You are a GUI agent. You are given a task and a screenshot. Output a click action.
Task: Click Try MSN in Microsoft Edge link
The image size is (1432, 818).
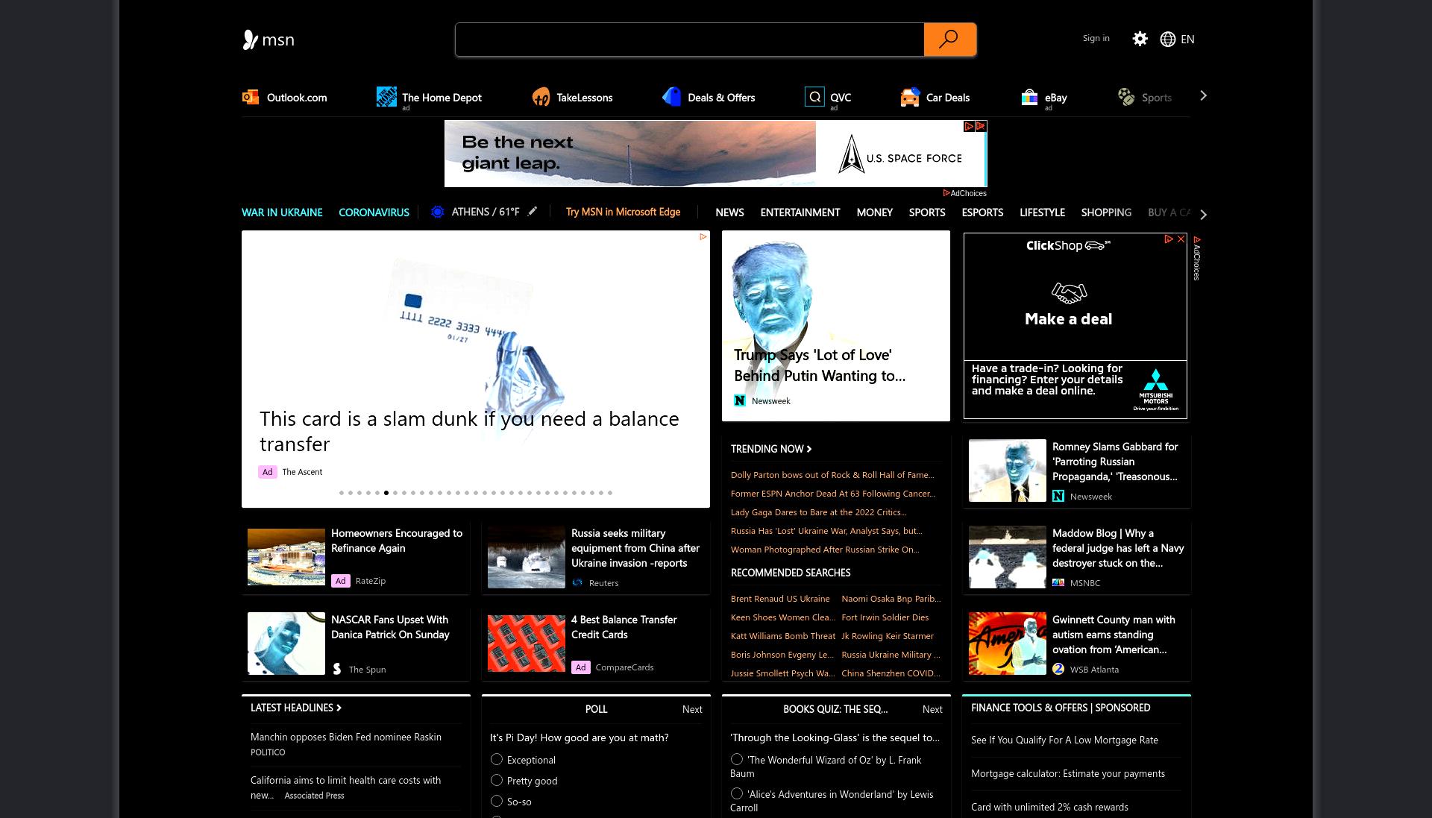click(623, 212)
